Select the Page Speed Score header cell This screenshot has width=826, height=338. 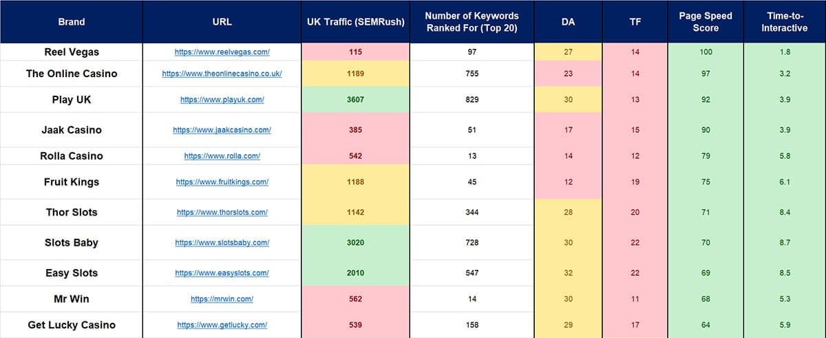pyautogui.click(x=706, y=22)
